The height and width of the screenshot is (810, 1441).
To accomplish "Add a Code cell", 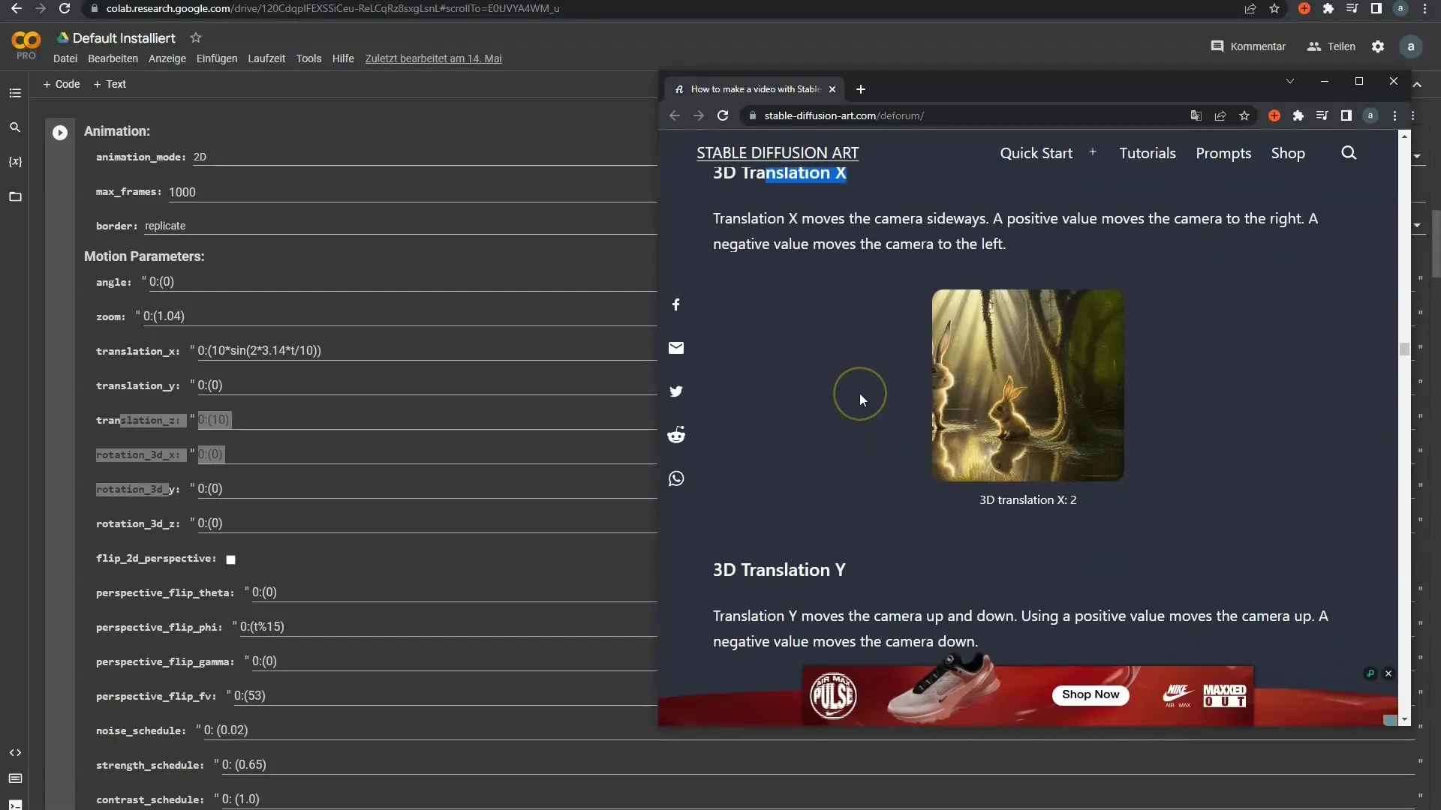I will coord(62,84).
